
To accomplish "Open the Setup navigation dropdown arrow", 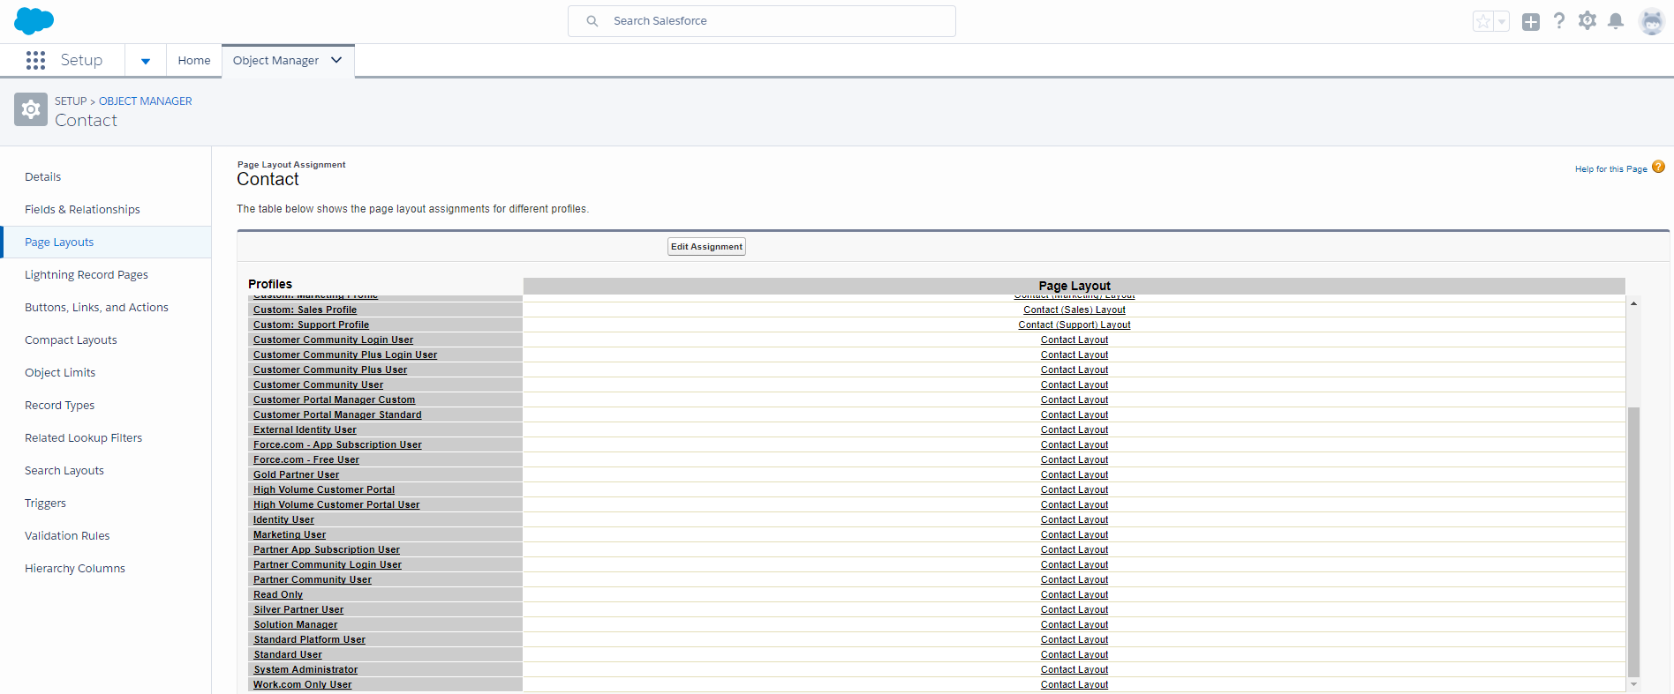I will click(146, 61).
